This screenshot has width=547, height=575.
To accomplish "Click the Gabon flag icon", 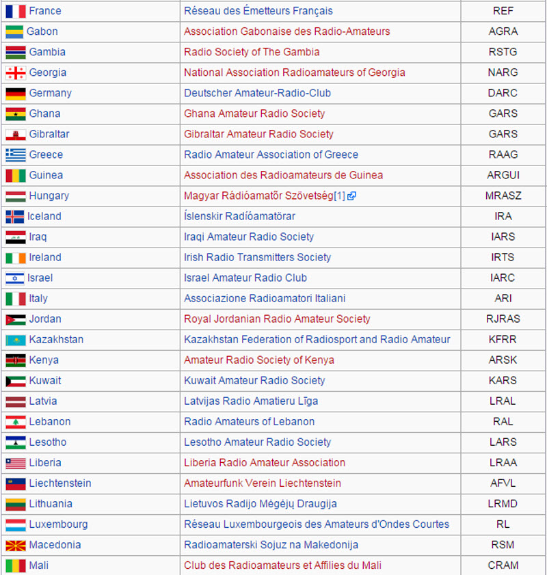I will pyautogui.click(x=14, y=32).
